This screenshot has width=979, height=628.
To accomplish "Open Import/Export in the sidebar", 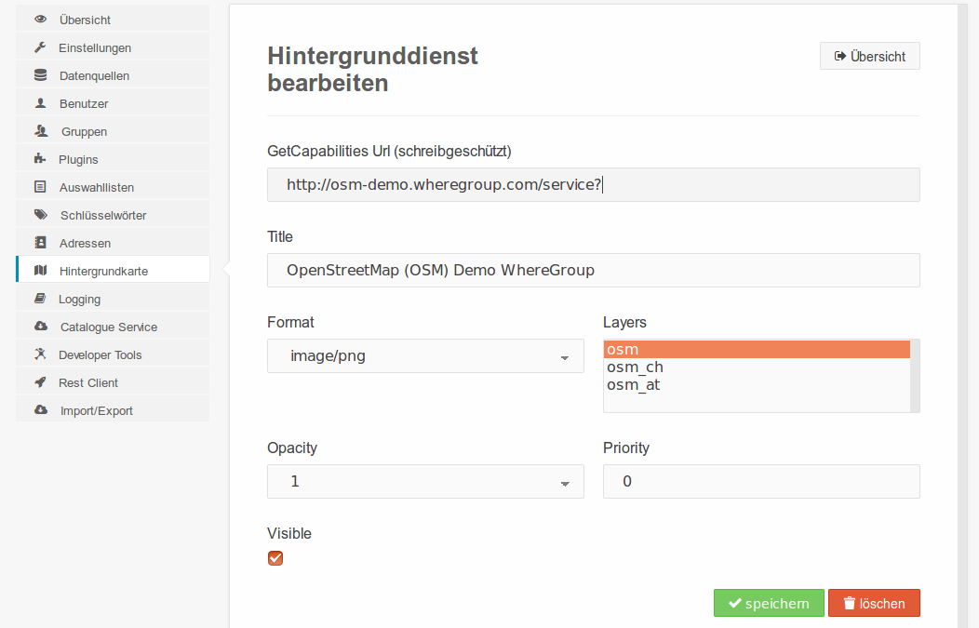I will [x=113, y=410].
